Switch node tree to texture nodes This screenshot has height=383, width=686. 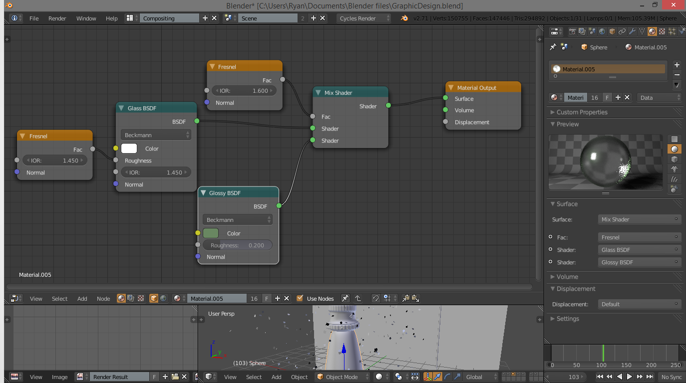pyautogui.click(x=141, y=298)
